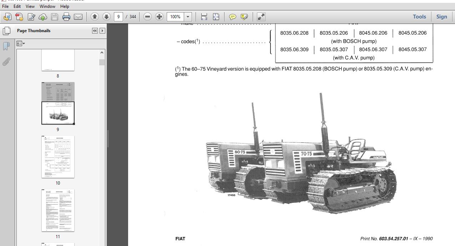Open the Help menu
The height and width of the screenshot is (246, 455).
click(65, 6)
